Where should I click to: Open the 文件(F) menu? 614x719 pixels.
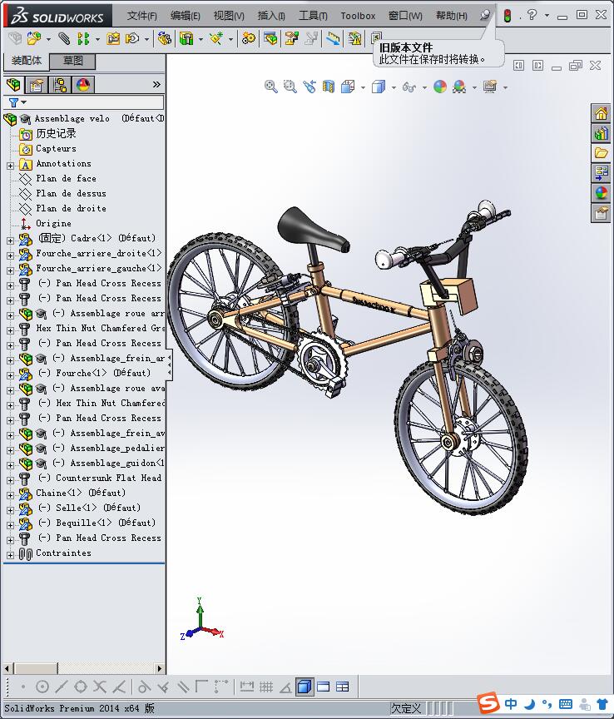pyautogui.click(x=141, y=16)
